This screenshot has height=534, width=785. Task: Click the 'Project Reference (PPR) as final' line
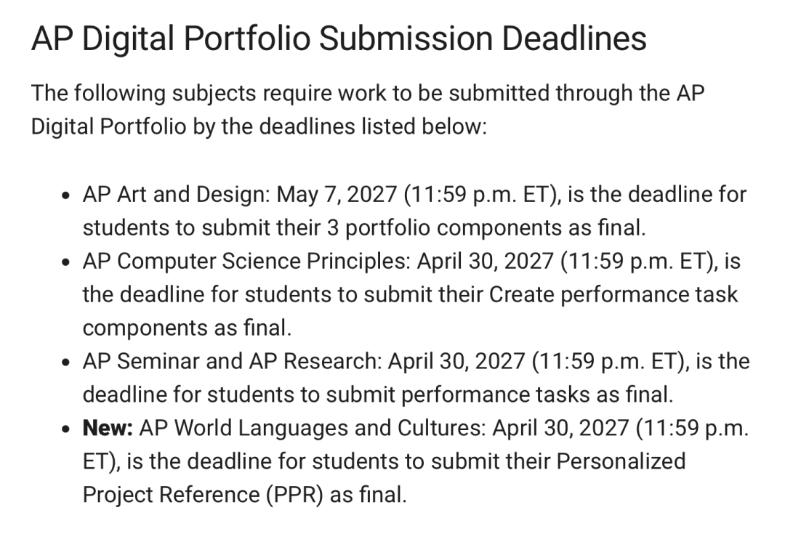244,495
